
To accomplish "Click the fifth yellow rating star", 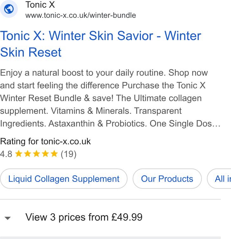I will [x=54, y=154].
